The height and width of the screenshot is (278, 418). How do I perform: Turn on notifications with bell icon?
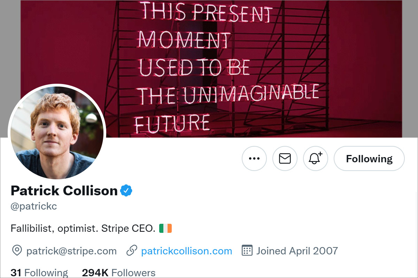pyautogui.click(x=315, y=159)
